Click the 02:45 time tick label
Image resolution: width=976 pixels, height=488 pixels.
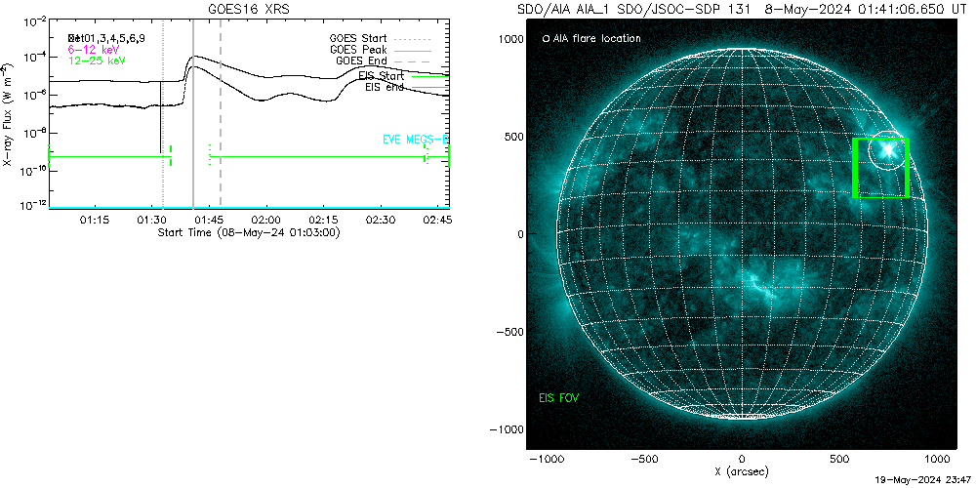point(439,220)
